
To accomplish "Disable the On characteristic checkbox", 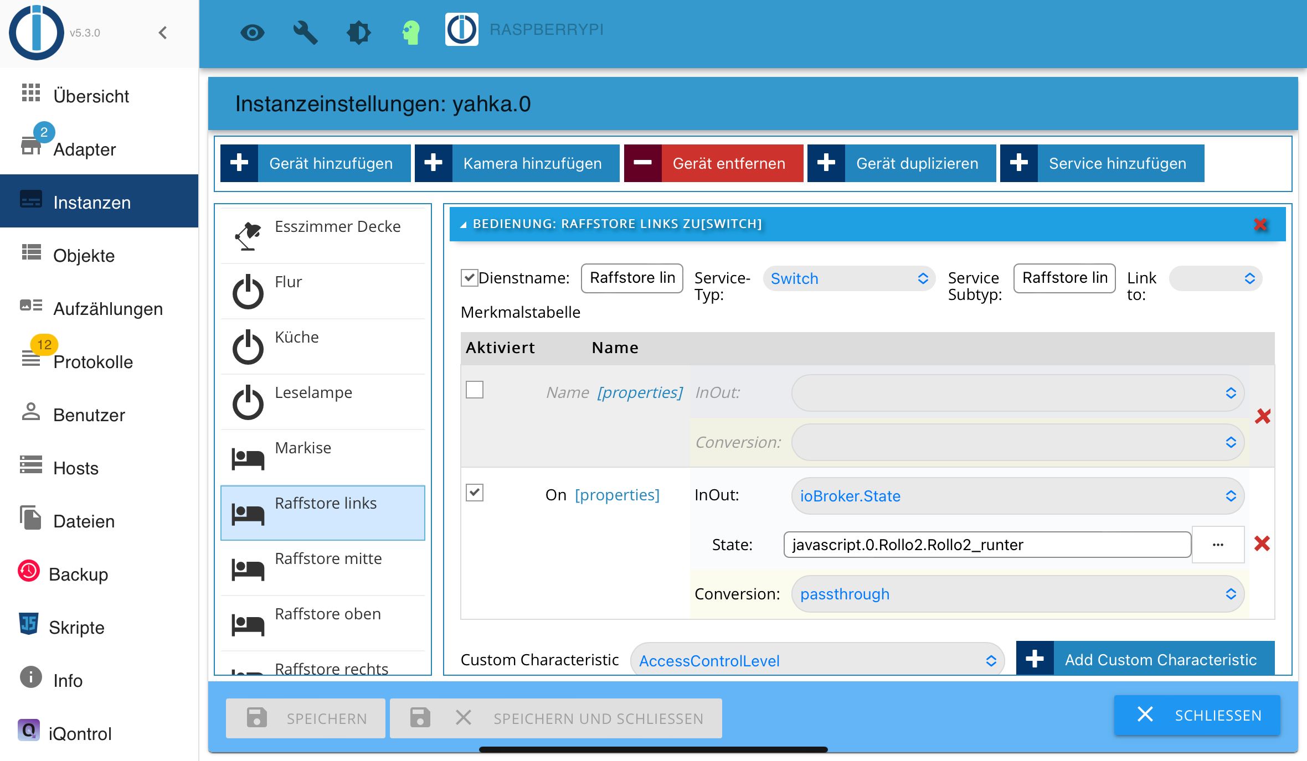I will pos(475,492).
